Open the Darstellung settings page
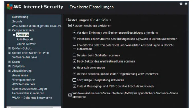193x108 pixels. (20, 17)
